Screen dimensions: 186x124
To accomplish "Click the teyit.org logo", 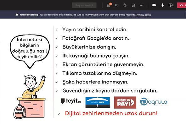I will tap(71, 101).
